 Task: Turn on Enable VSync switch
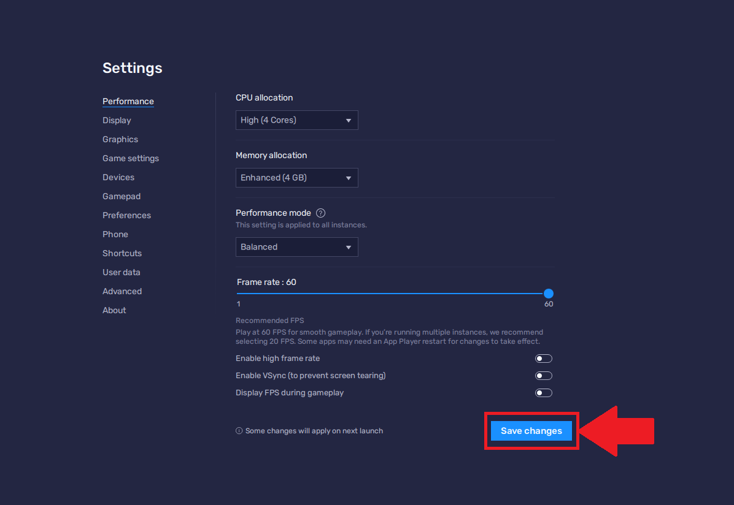click(543, 376)
